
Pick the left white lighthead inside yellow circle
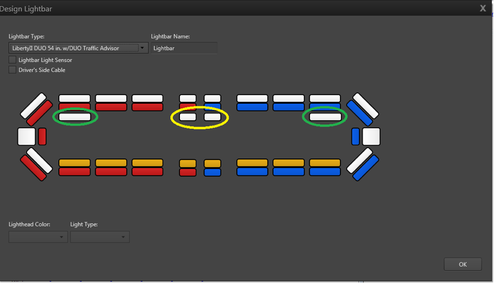point(188,117)
